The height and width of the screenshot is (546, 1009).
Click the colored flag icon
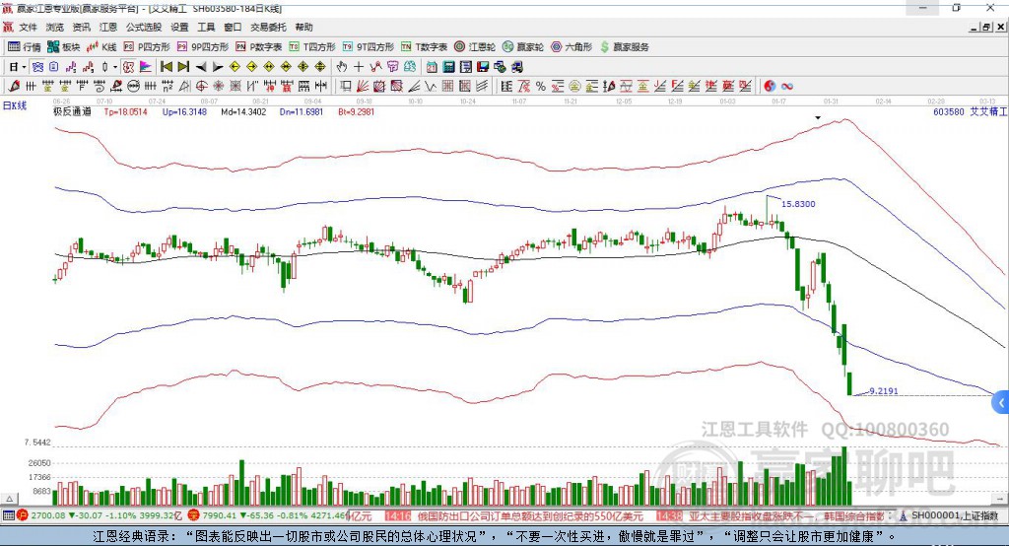click(x=146, y=67)
